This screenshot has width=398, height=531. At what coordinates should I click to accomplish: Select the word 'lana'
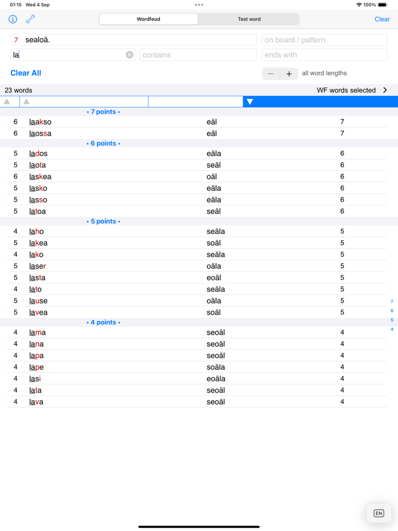point(36,344)
